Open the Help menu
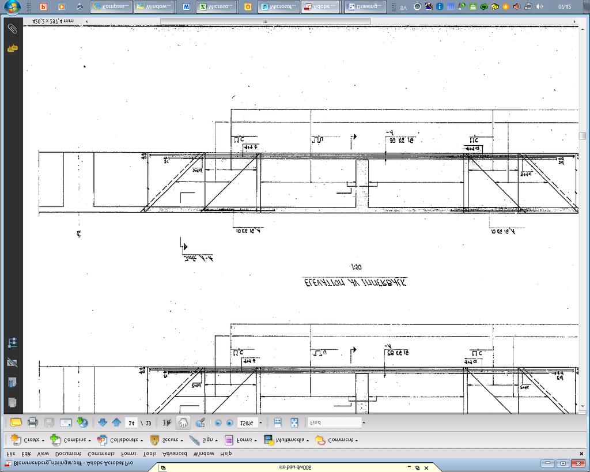This screenshot has height=472, width=590. click(226, 454)
